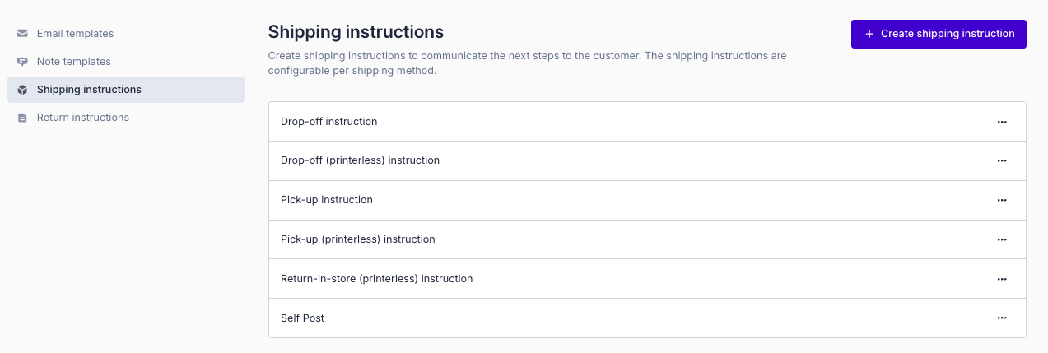This screenshot has width=1048, height=353.
Task: Open Pick-up instruction entry
Action: point(326,200)
